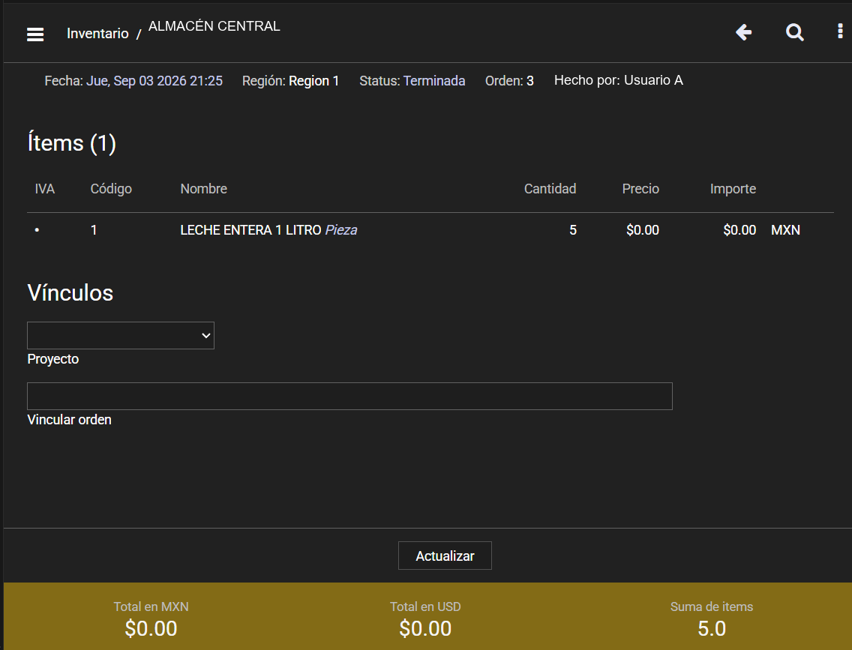Click the Precio column header
This screenshot has height=650, width=852.
coord(640,189)
